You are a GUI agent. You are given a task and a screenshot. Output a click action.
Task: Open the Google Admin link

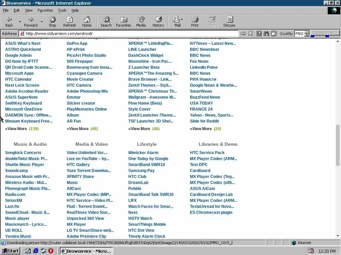19,55
